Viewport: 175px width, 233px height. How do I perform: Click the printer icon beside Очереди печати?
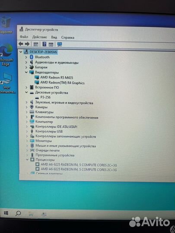pyautogui.click(x=32, y=151)
